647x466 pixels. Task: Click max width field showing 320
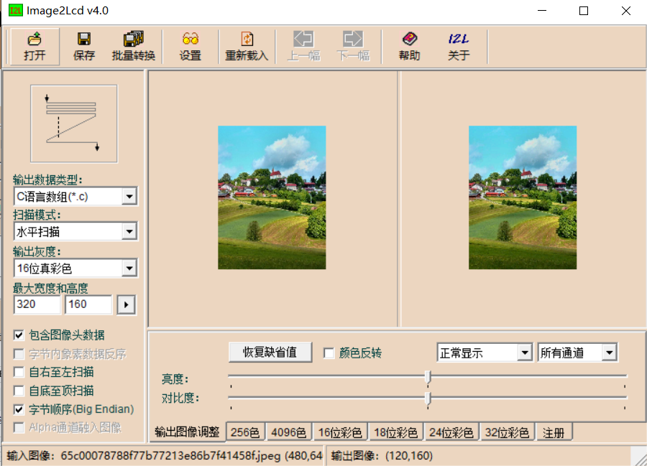[x=37, y=304]
